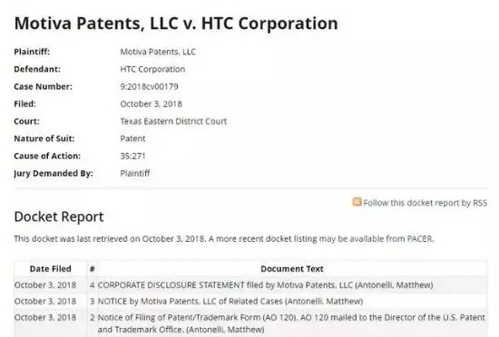Click the Document Text column header

point(292,269)
